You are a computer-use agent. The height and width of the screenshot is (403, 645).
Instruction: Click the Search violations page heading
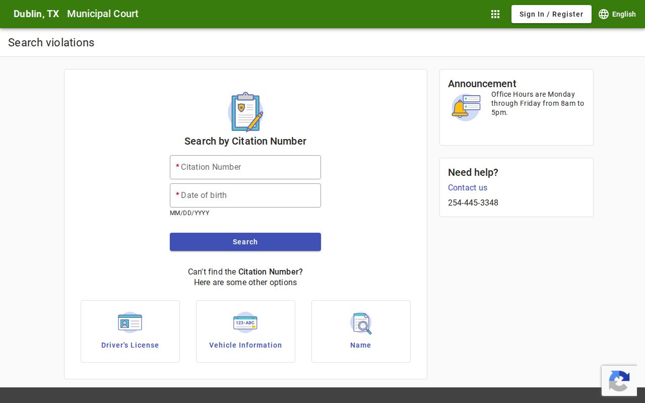51,43
